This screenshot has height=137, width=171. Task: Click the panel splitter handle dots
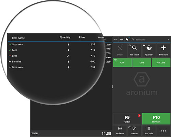coord(113,87)
